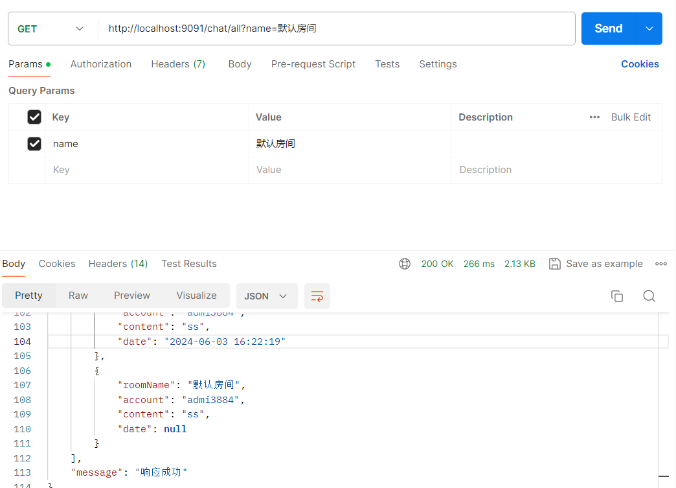
Task: Click the Send button
Action: tap(608, 29)
